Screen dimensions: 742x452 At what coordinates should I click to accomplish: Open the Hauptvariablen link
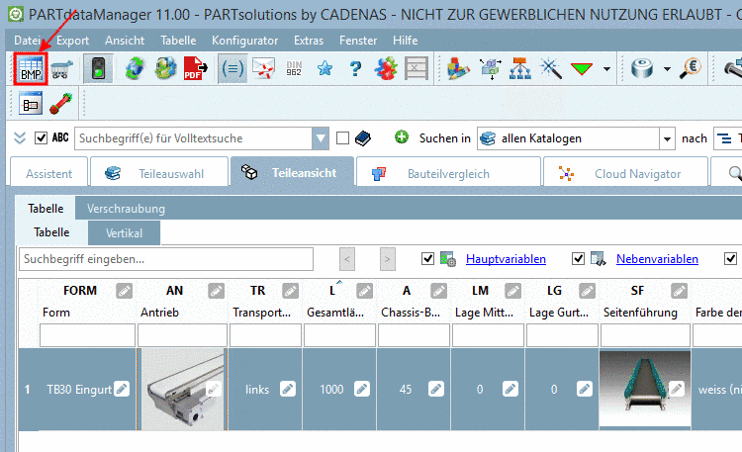tap(506, 259)
